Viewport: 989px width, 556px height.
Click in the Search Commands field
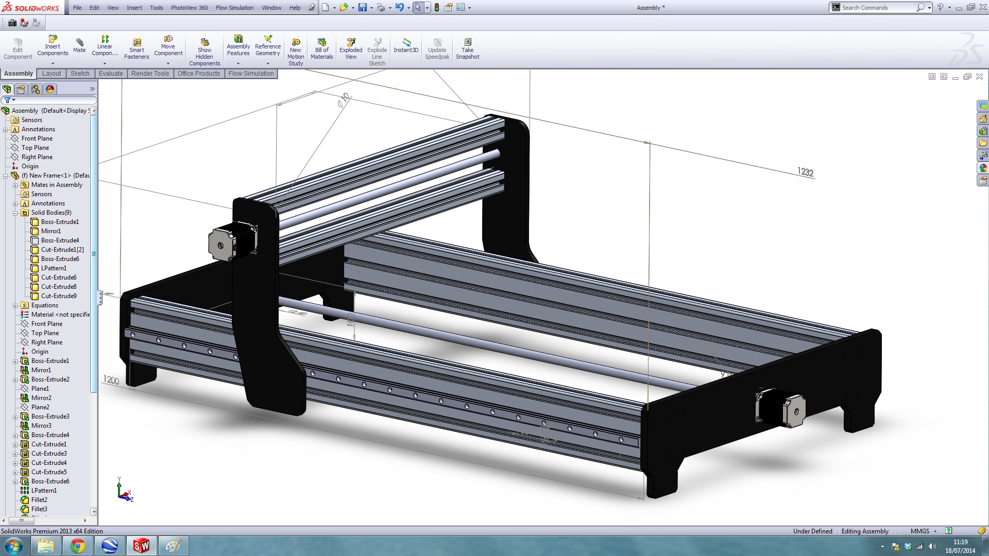(x=876, y=8)
